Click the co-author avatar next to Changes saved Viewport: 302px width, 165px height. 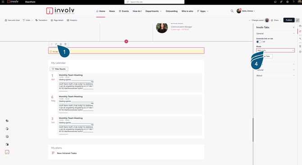267,20
